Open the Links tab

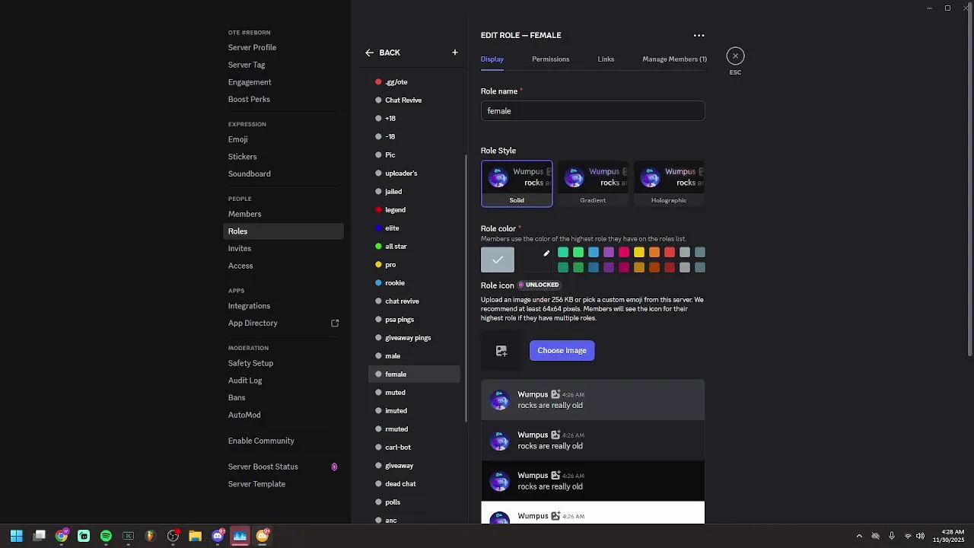click(x=606, y=59)
